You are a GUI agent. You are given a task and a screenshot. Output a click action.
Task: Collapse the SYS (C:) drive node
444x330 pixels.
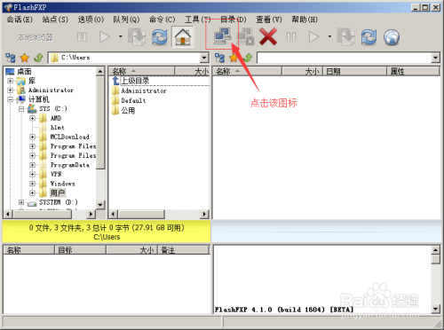tap(21, 109)
